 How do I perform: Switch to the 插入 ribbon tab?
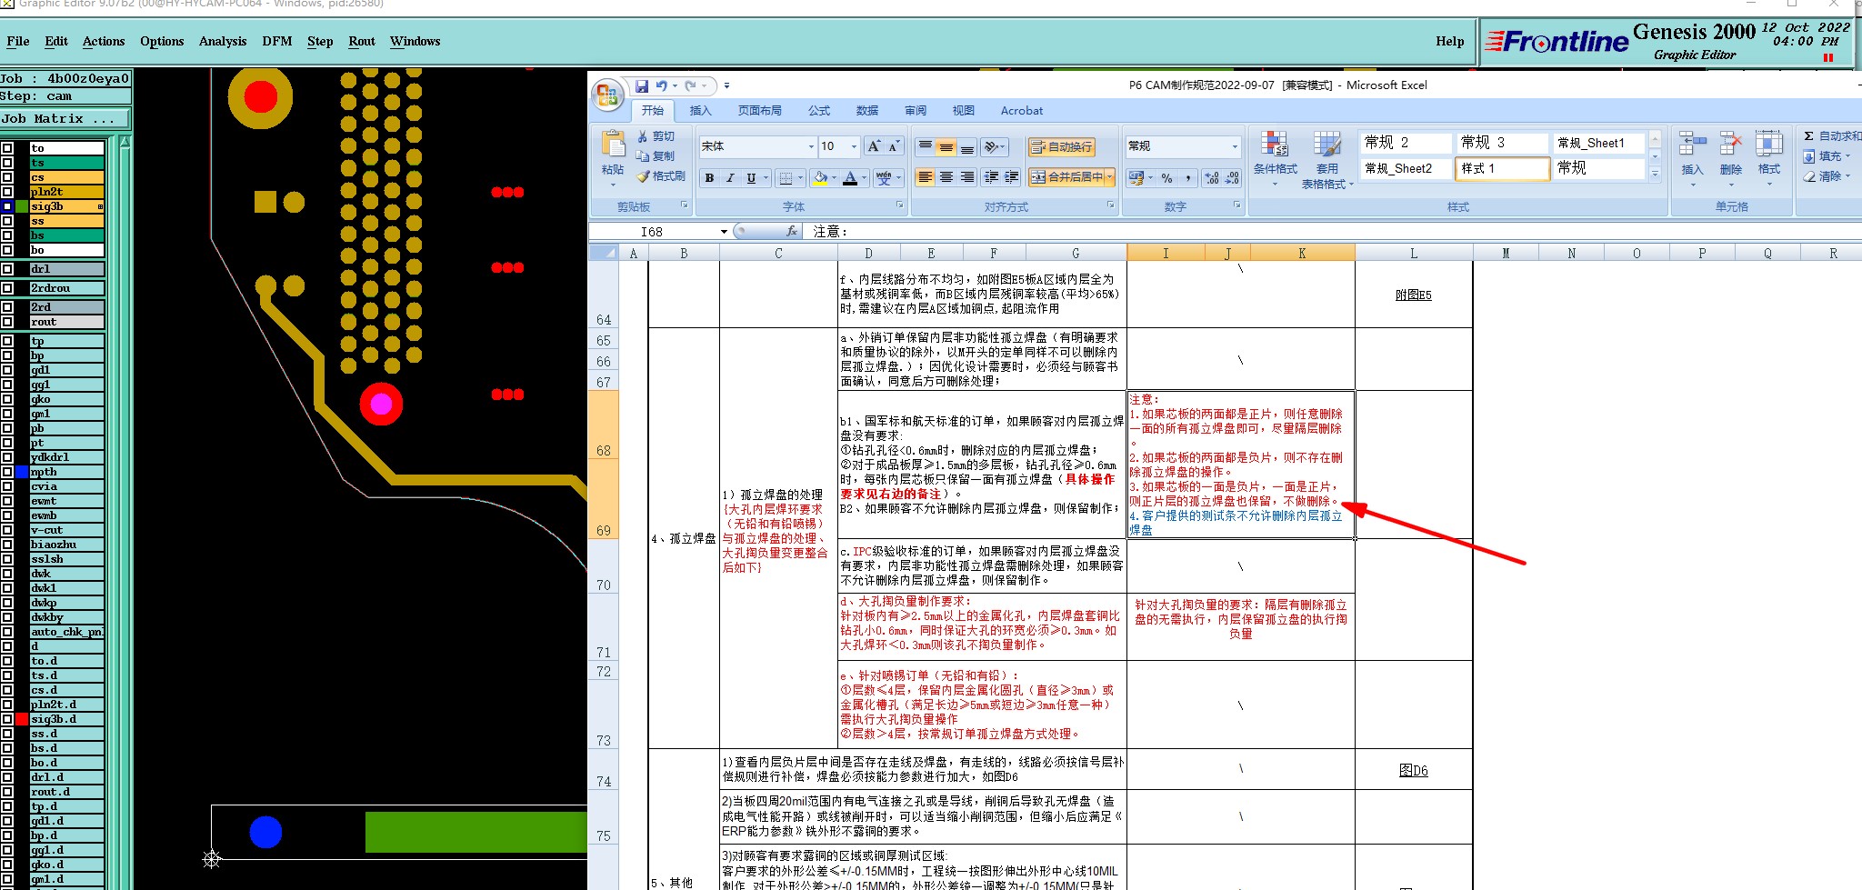tap(700, 111)
